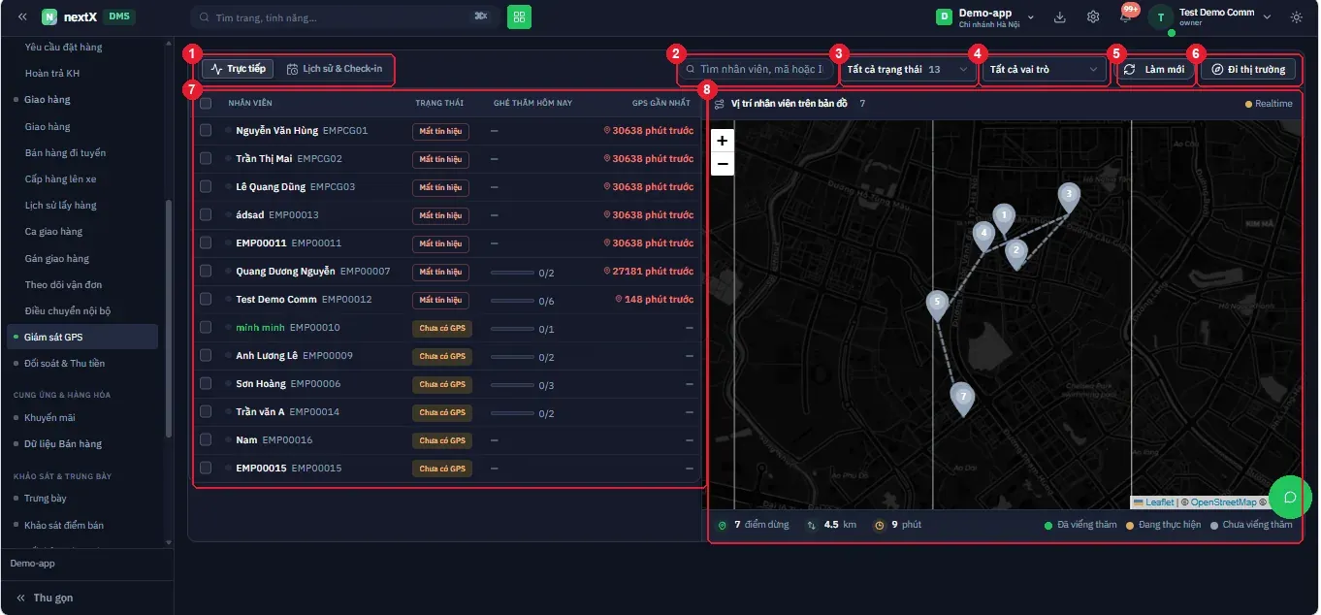This screenshot has height=615, width=1321.
Task: Click the visit progress bar for Test Demo Comm
Action: (x=513, y=301)
